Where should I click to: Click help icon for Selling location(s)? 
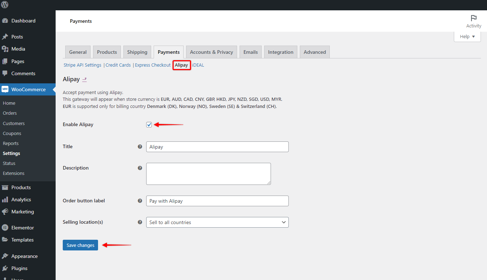140,222
